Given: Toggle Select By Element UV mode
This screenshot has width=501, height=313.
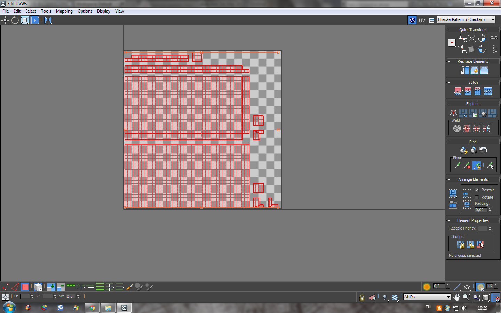Looking at the screenshot, I should click(x=38, y=287).
